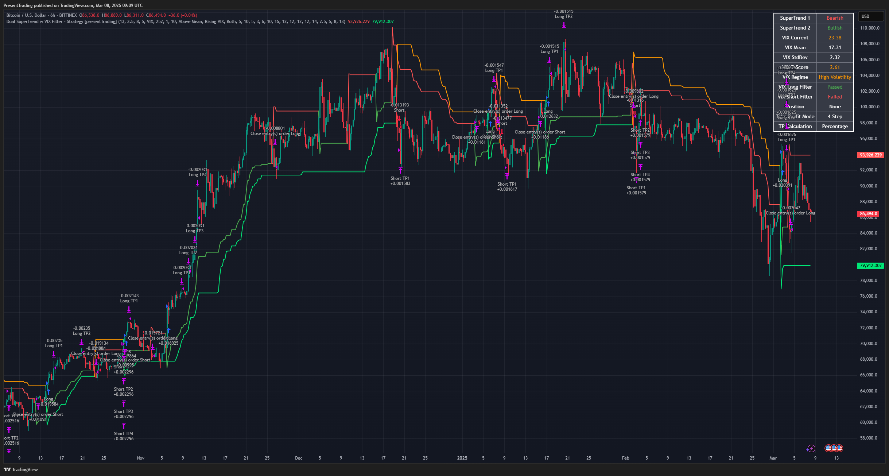
Task: Click the leftmost US flag economic event
Action: 828,448
